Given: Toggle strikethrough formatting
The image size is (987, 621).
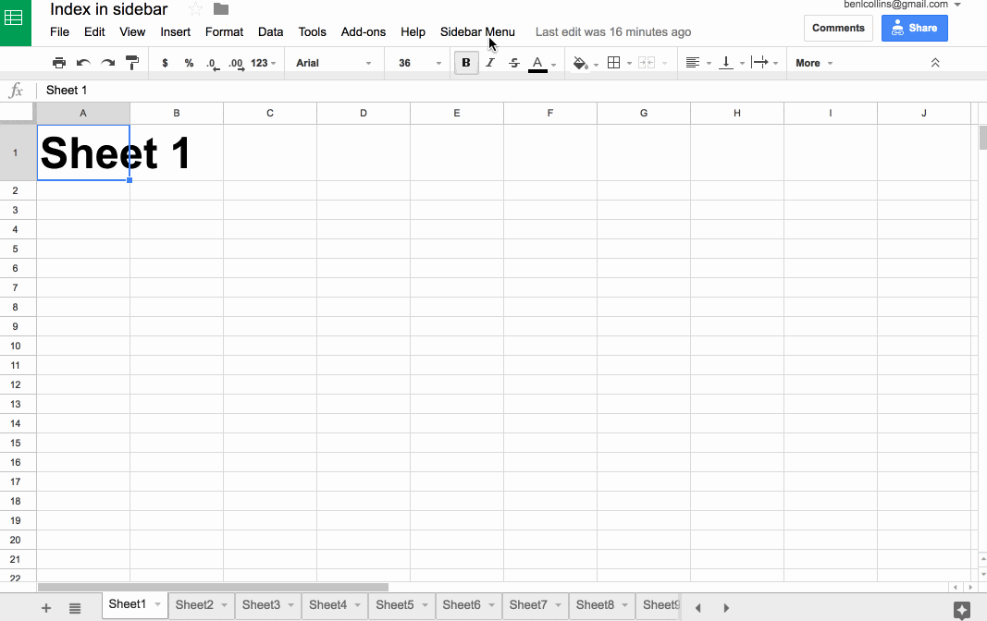Looking at the screenshot, I should 513,62.
